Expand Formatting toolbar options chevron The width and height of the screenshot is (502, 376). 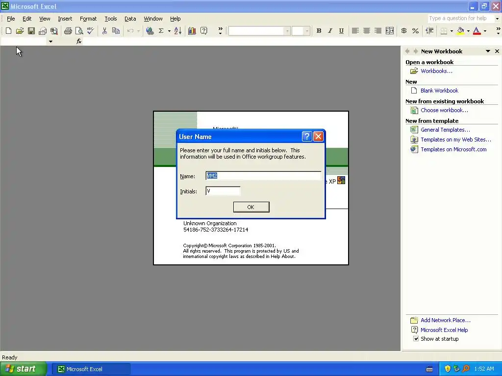(498, 31)
